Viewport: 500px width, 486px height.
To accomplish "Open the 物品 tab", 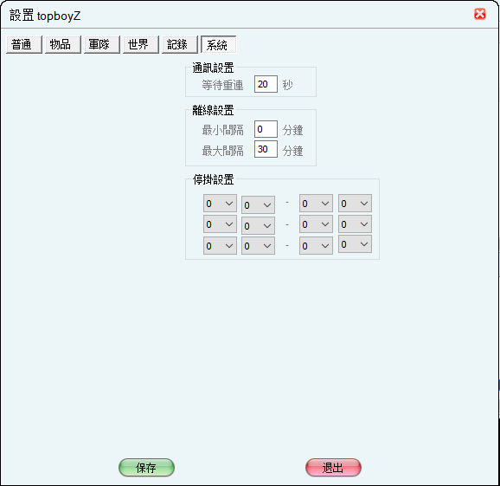I will point(63,44).
